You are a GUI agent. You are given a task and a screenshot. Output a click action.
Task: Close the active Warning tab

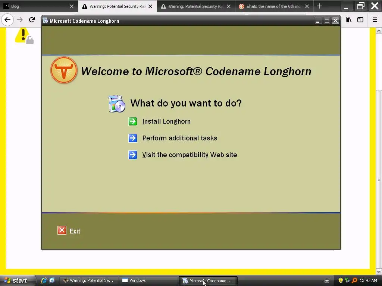tap(150, 6)
